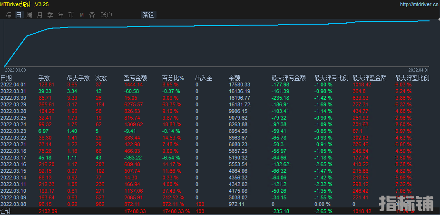The image size is (440, 215).
Task: Click the 路径 path button
Action: 148,15
